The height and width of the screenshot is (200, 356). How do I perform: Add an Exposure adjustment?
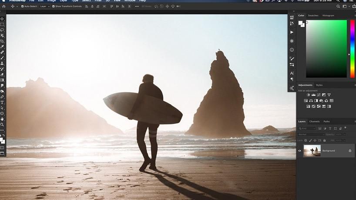324,95
